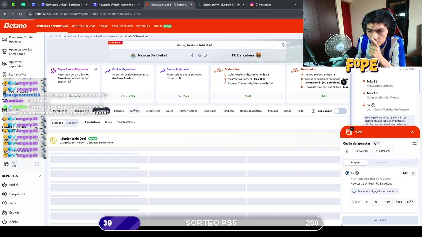Open Social Nuevo section
422x237 pixels.
[x=162, y=26]
